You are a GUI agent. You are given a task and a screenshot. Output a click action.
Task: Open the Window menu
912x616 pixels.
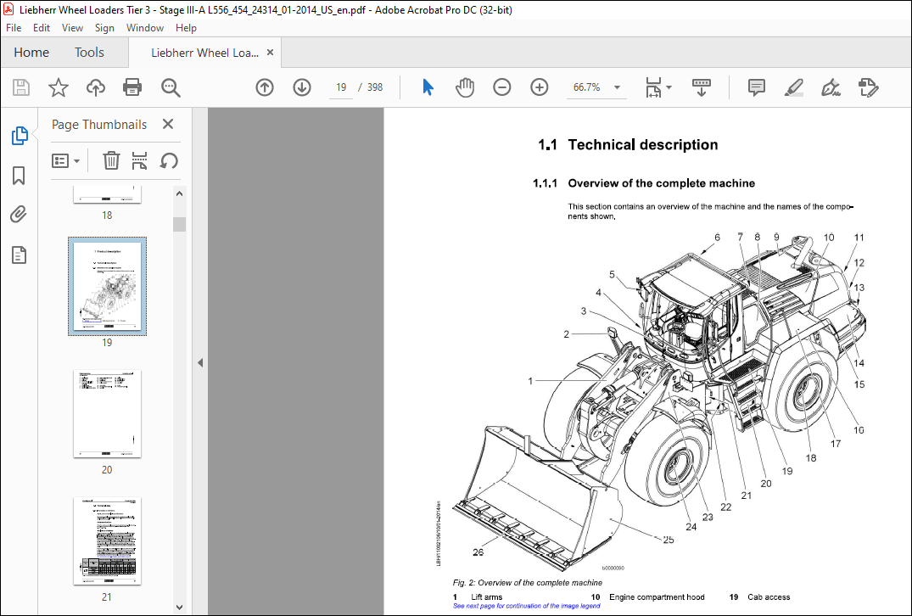pos(145,28)
